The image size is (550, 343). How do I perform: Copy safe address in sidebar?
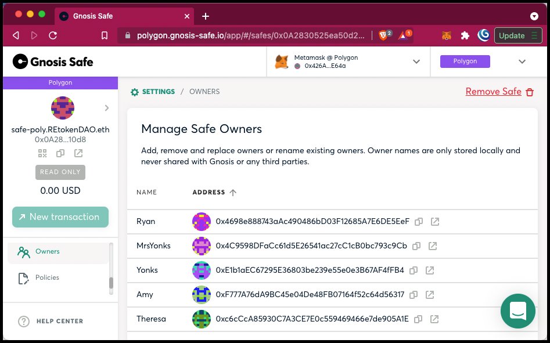point(60,153)
